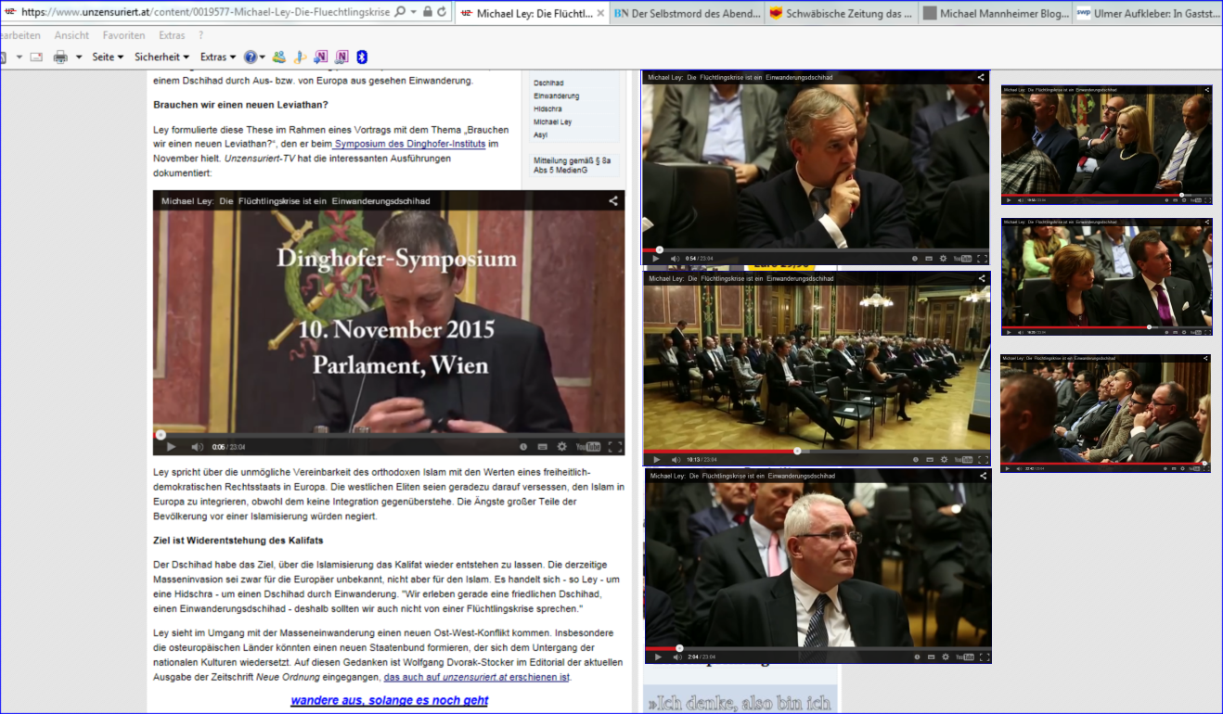Click the watch later clock icon in main video
Viewport: 1223px width, 714px height.
[523, 447]
